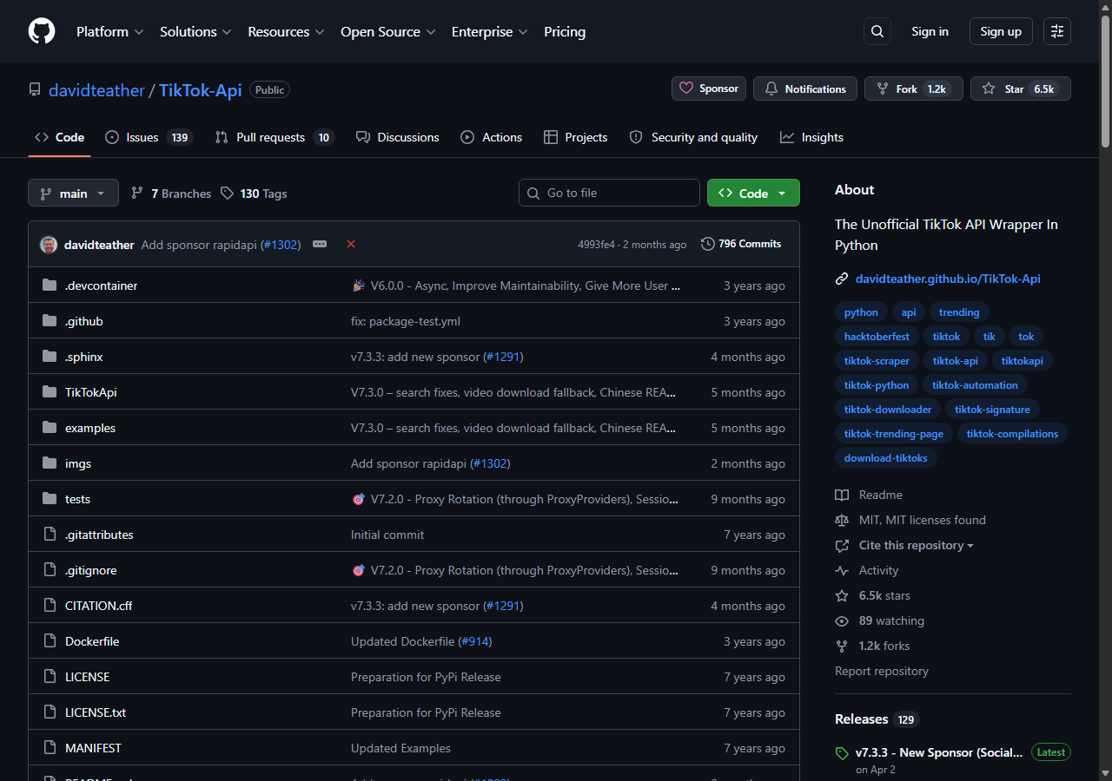Click the Notifications bell button
This screenshot has width=1112, height=781.
pyautogui.click(x=805, y=89)
